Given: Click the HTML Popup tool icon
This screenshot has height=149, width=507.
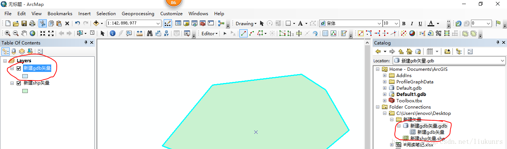Looking at the screenshot, I should click(x=129, y=33).
